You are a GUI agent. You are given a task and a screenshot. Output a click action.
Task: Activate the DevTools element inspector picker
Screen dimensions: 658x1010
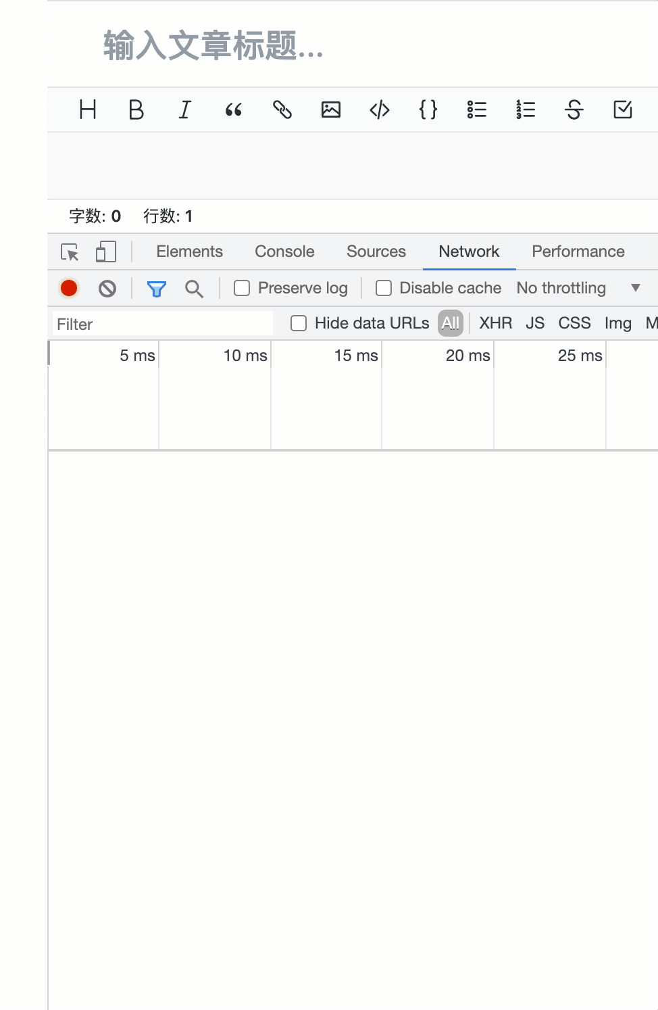pos(70,252)
